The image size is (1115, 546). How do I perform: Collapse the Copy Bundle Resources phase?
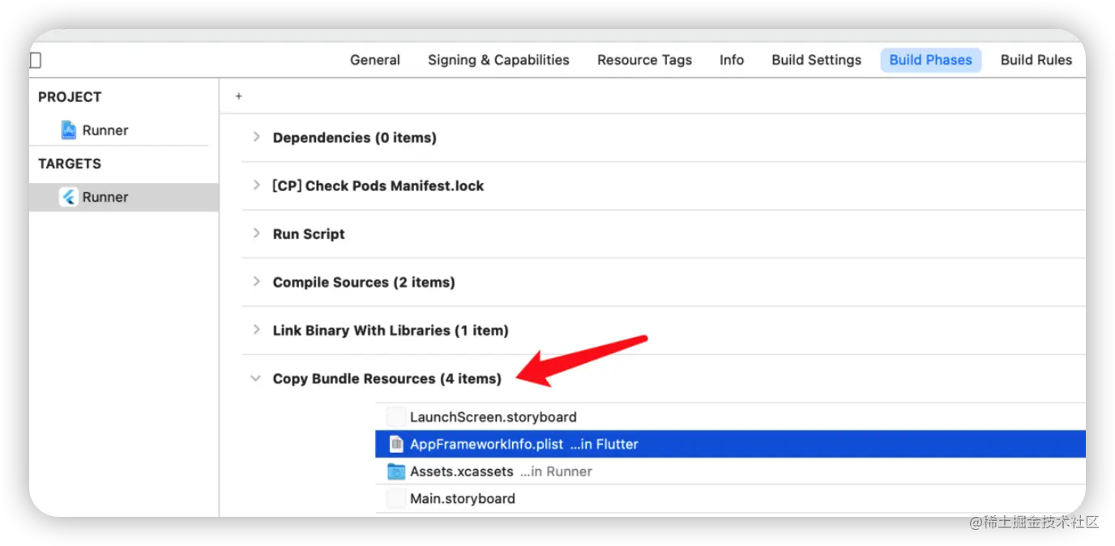256,378
